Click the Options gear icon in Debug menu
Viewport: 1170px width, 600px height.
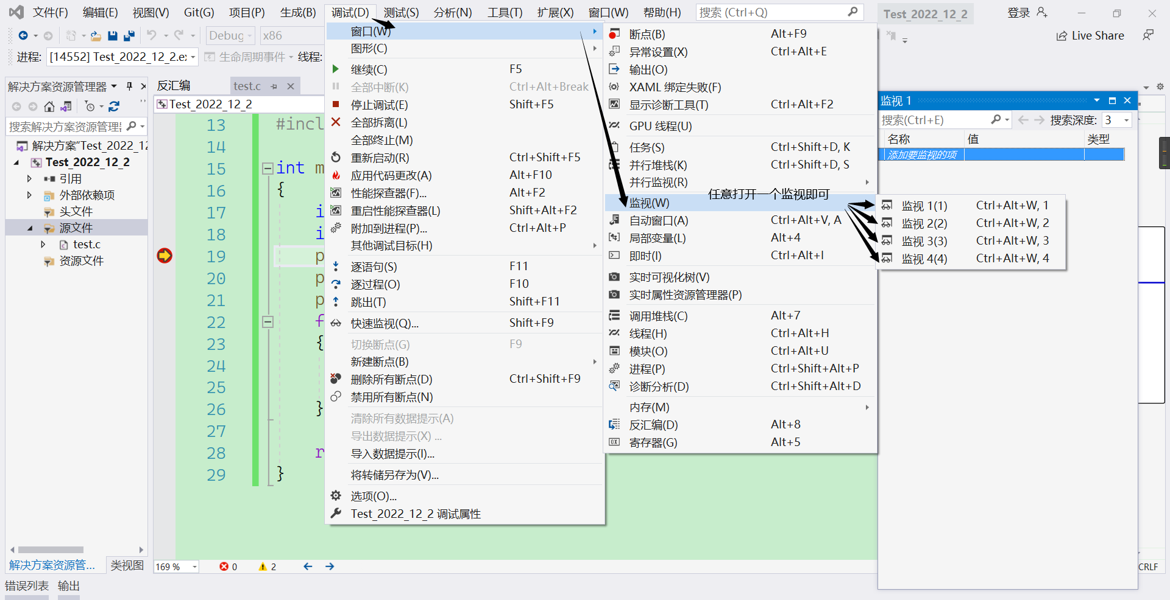(335, 496)
